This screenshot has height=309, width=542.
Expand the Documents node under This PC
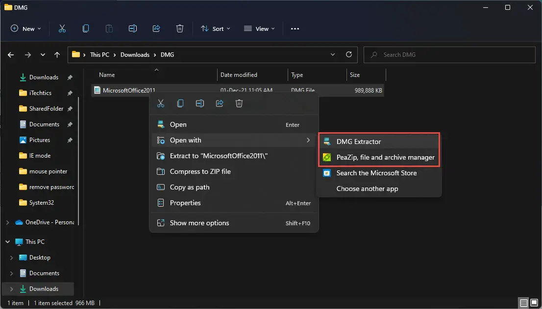click(11, 273)
